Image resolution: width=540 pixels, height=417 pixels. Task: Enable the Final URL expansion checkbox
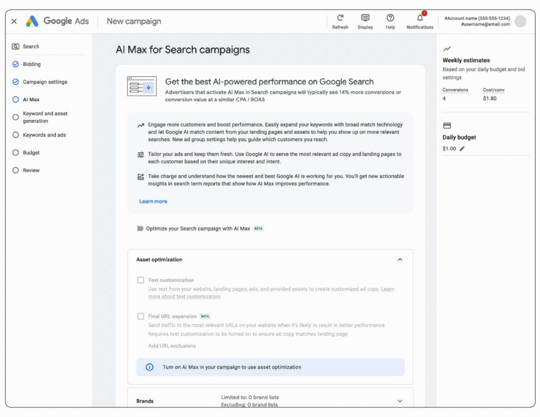point(141,316)
